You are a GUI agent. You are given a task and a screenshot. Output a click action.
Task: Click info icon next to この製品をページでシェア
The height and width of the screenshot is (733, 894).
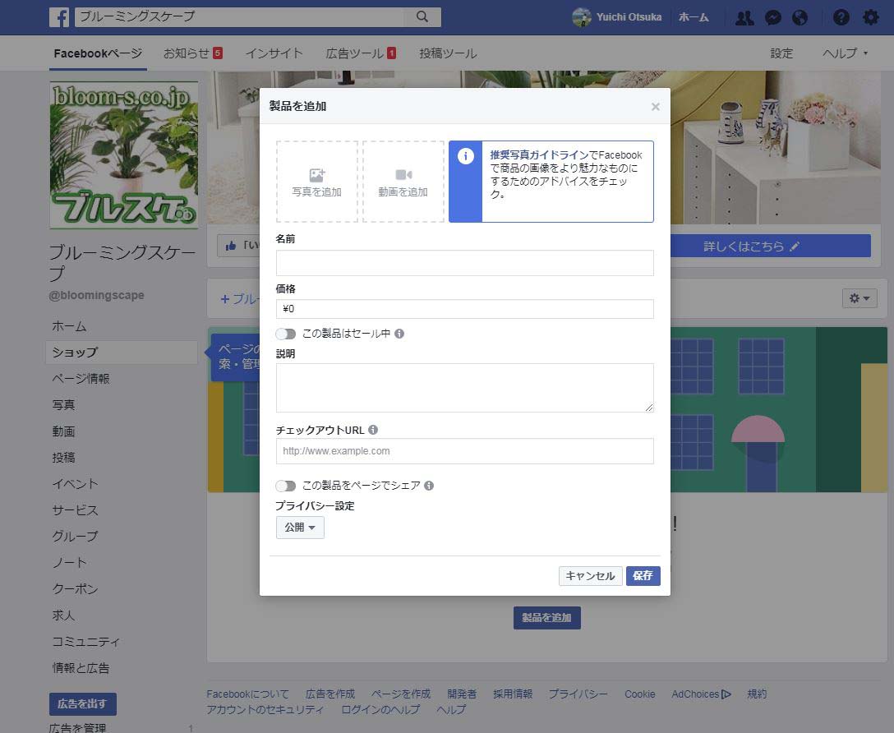coord(429,486)
